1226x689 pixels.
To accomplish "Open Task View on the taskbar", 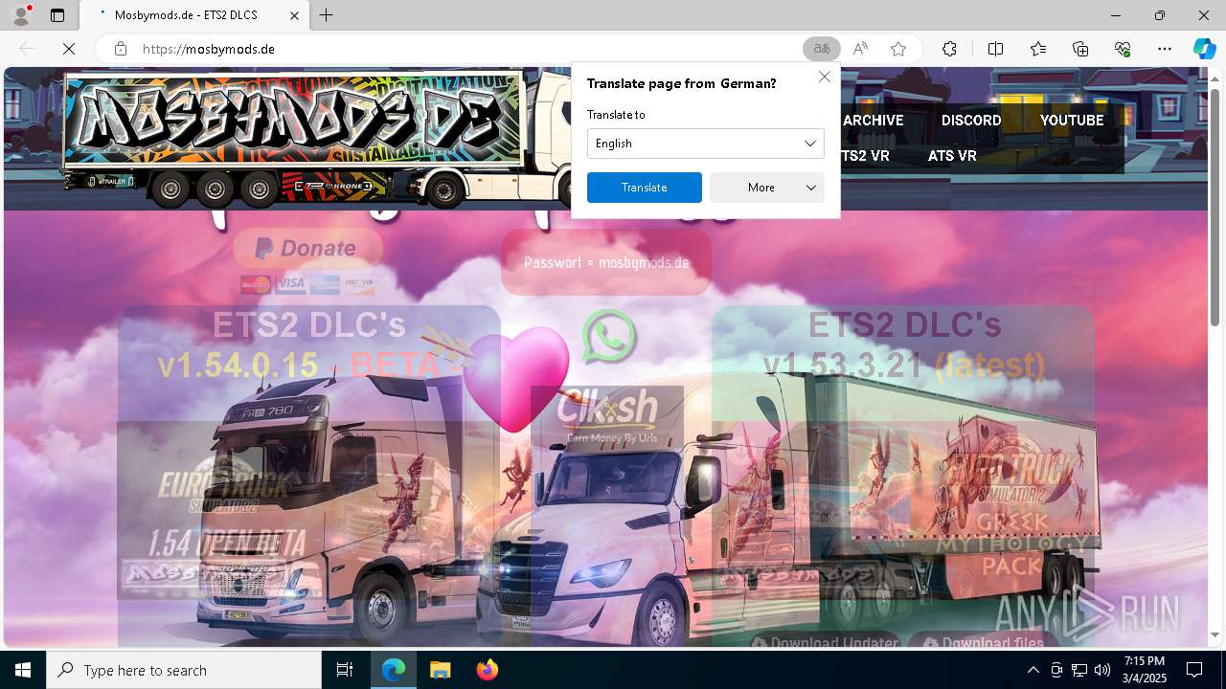I will click(345, 670).
